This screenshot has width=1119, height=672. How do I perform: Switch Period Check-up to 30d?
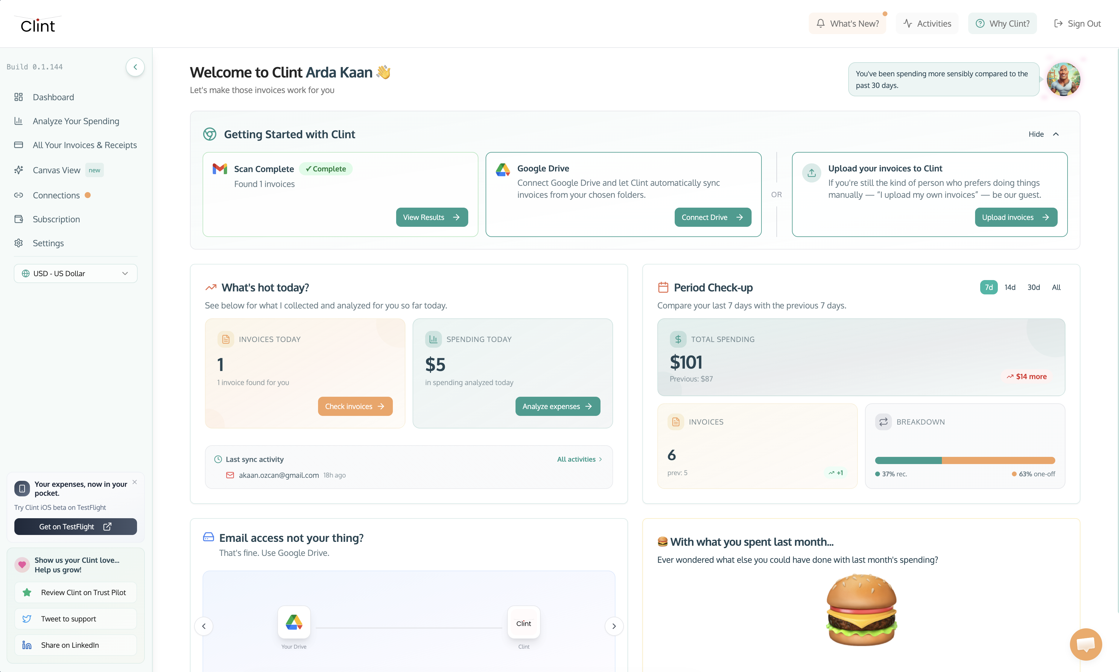(x=1034, y=287)
